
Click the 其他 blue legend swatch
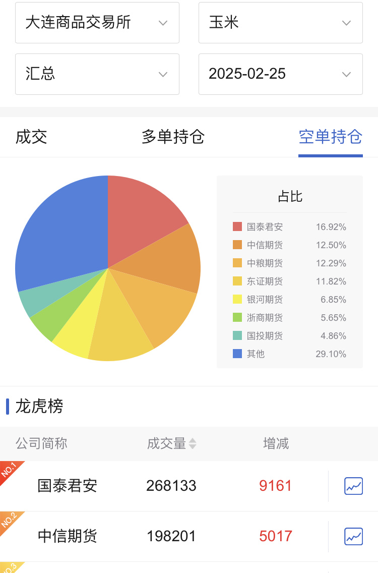tap(237, 354)
